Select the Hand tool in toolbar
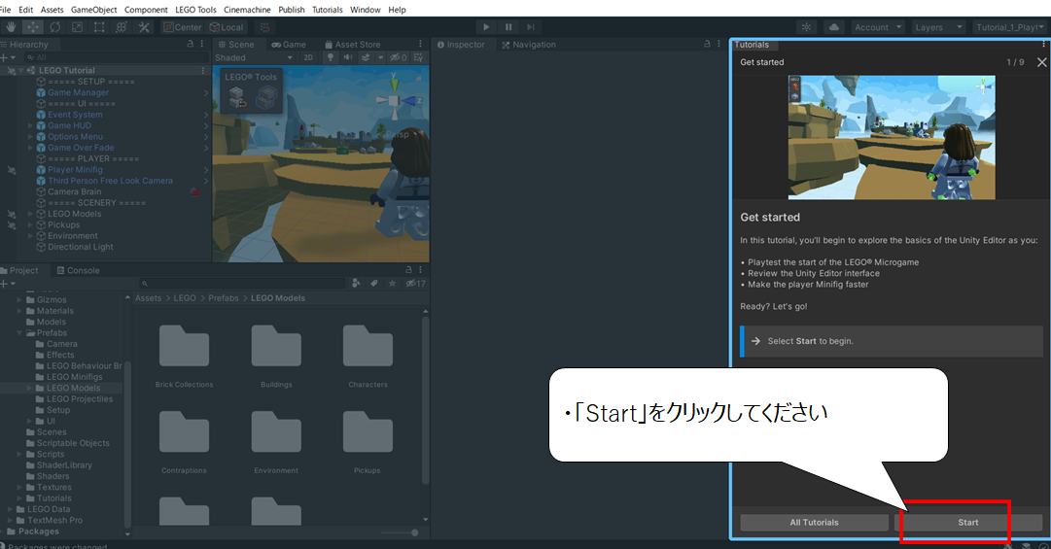This screenshot has width=1051, height=549. pos(11,27)
